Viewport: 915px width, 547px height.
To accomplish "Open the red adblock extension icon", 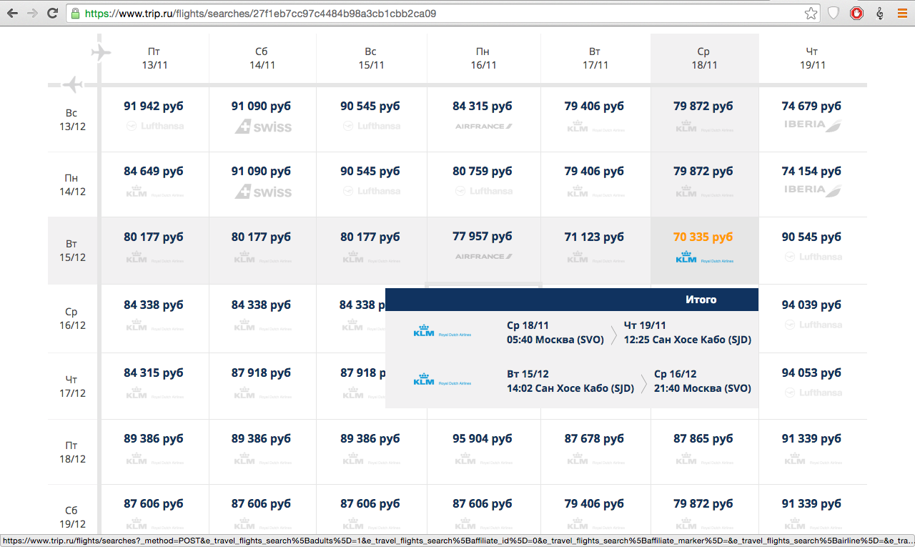I will click(x=856, y=13).
